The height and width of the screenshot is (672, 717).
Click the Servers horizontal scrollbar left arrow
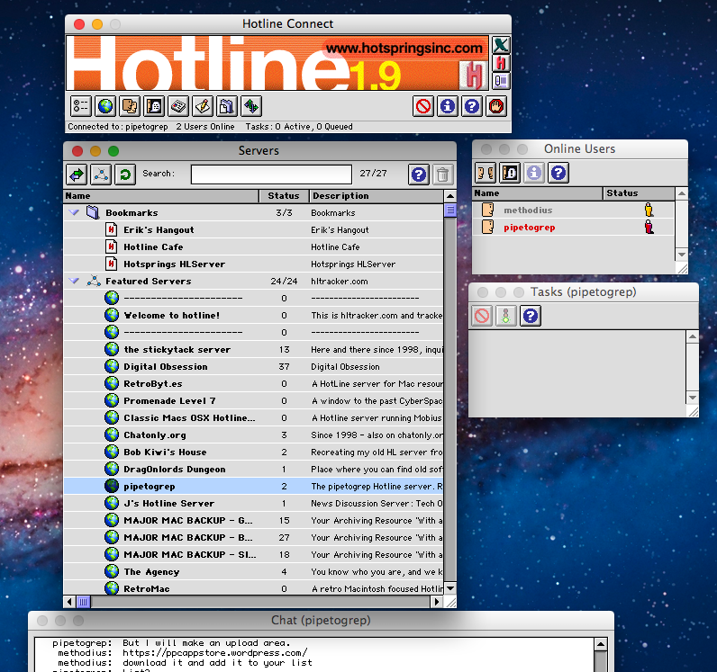[x=69, y=602]
